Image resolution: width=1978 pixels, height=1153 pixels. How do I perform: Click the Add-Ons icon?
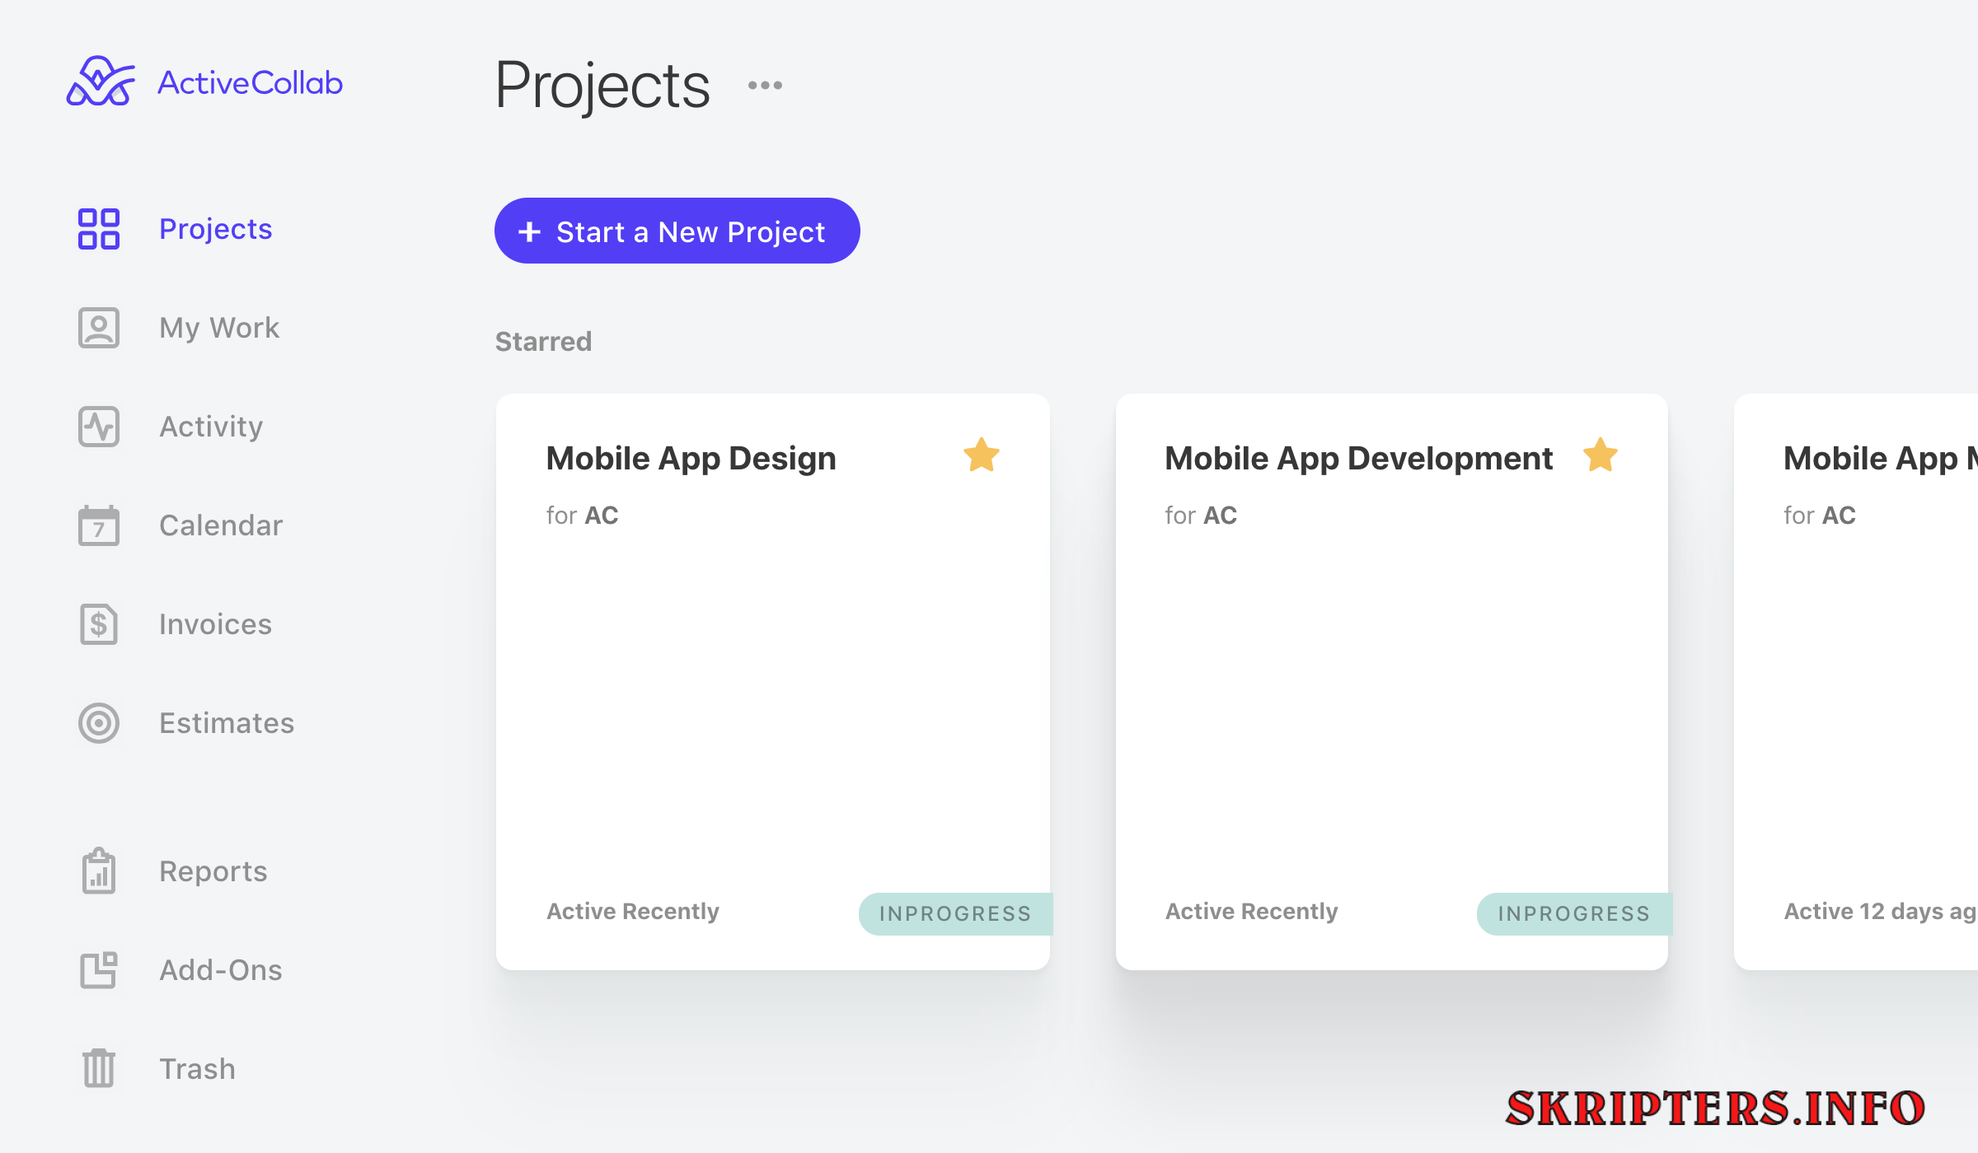point(99,969)
